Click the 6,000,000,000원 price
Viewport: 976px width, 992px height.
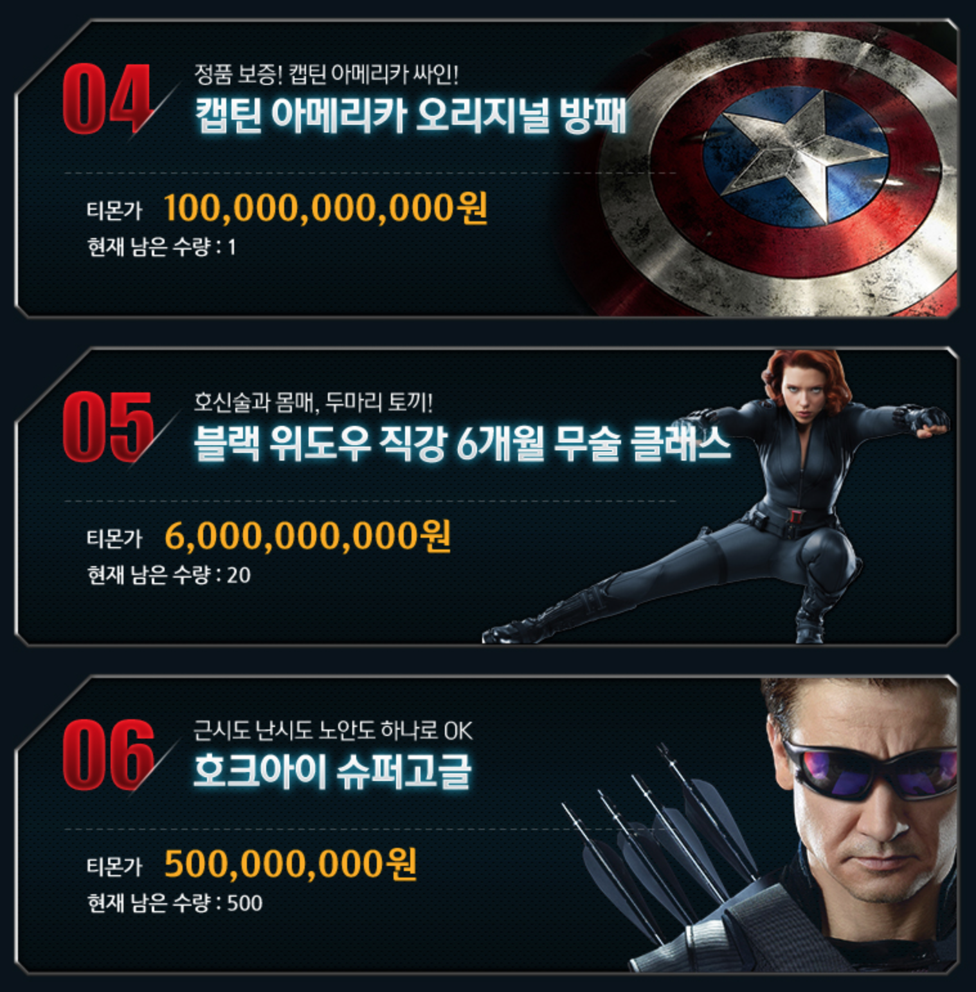(x=308, y=536)
